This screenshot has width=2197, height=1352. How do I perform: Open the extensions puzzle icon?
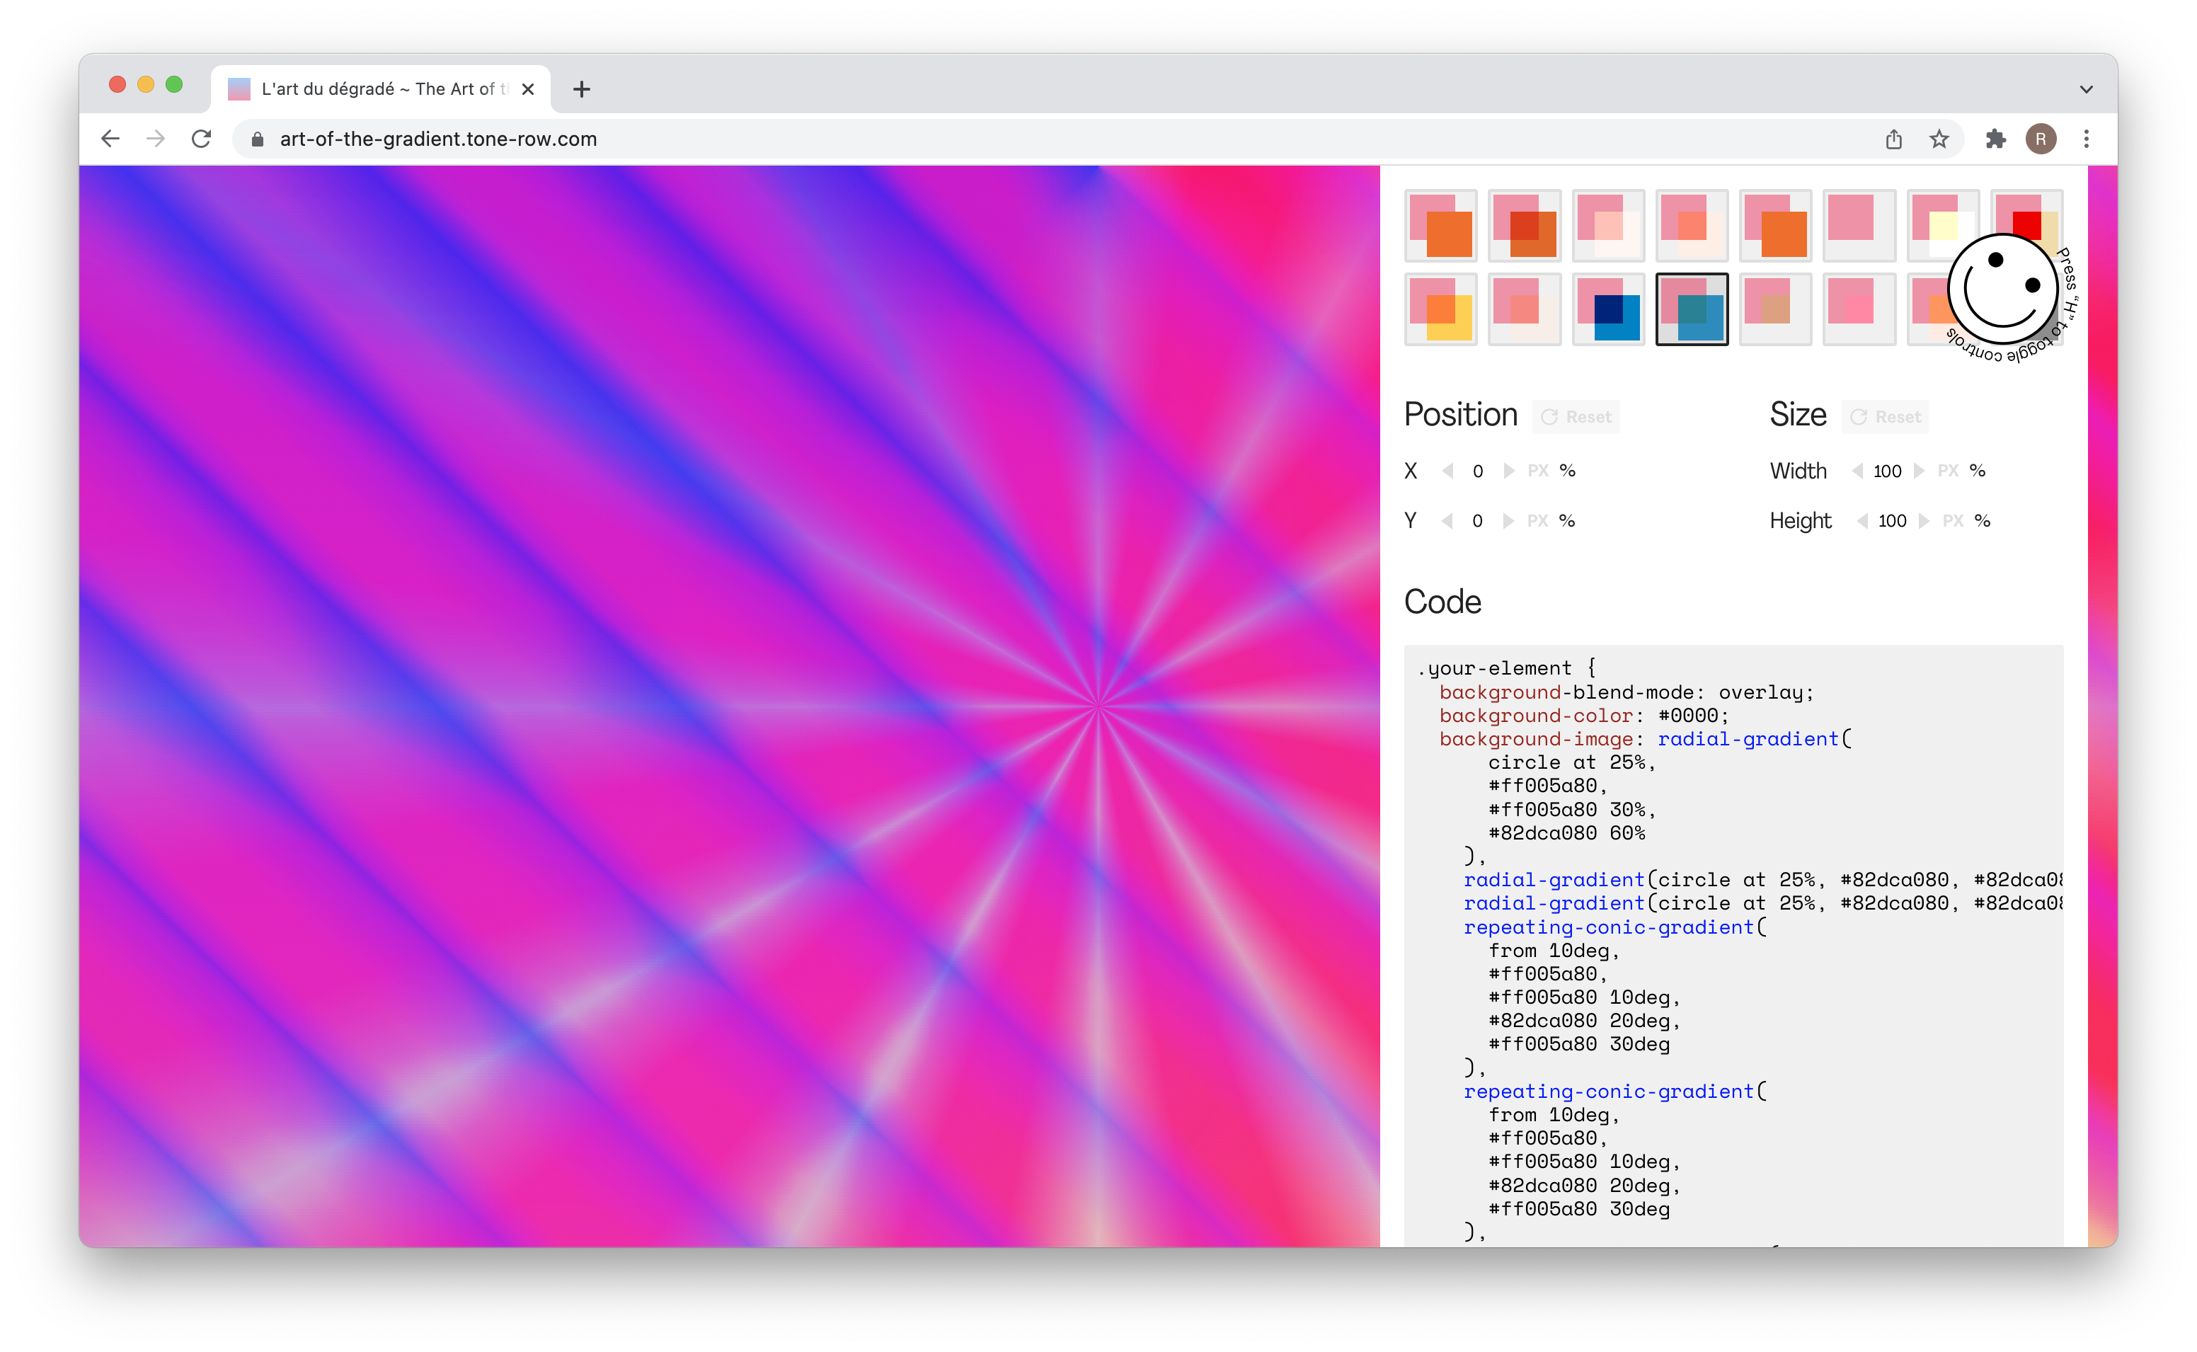(x=1995, y=139)
